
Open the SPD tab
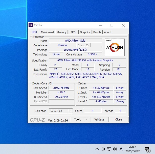click(x=73, y=32)
